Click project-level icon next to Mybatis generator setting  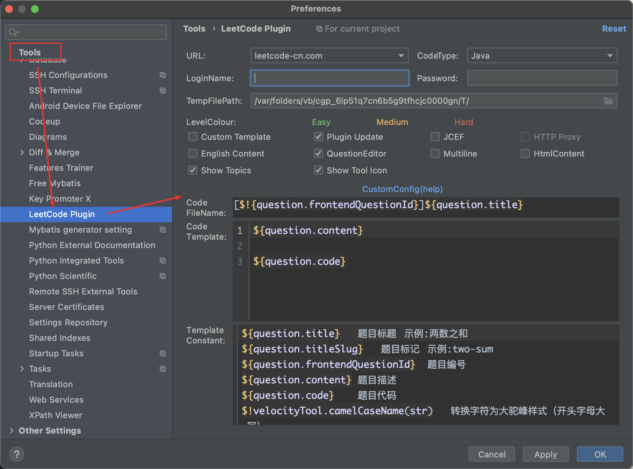pyautogui.click(x=163, y=230)
